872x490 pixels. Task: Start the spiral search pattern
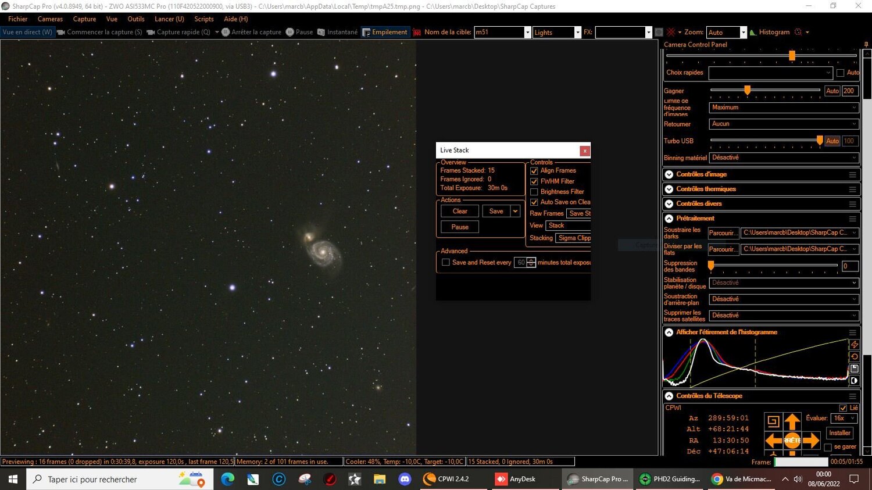point(773,421)
